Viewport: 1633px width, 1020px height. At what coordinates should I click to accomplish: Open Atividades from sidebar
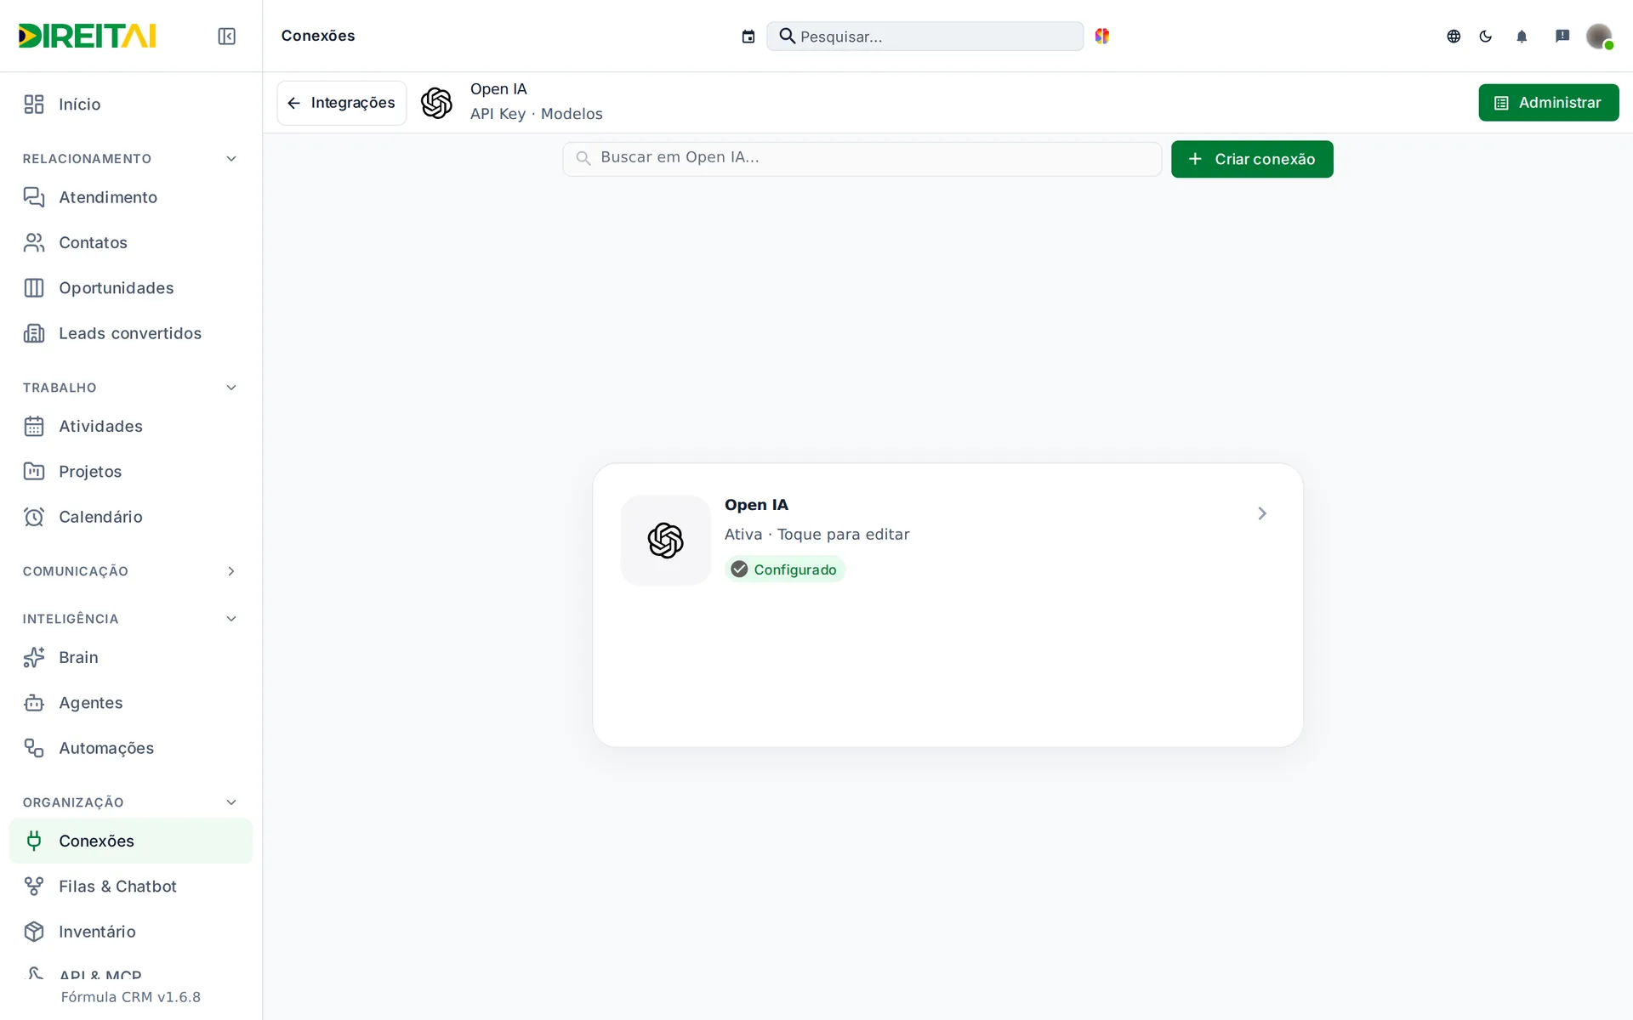pyautogui.click(x=131, y=427)
